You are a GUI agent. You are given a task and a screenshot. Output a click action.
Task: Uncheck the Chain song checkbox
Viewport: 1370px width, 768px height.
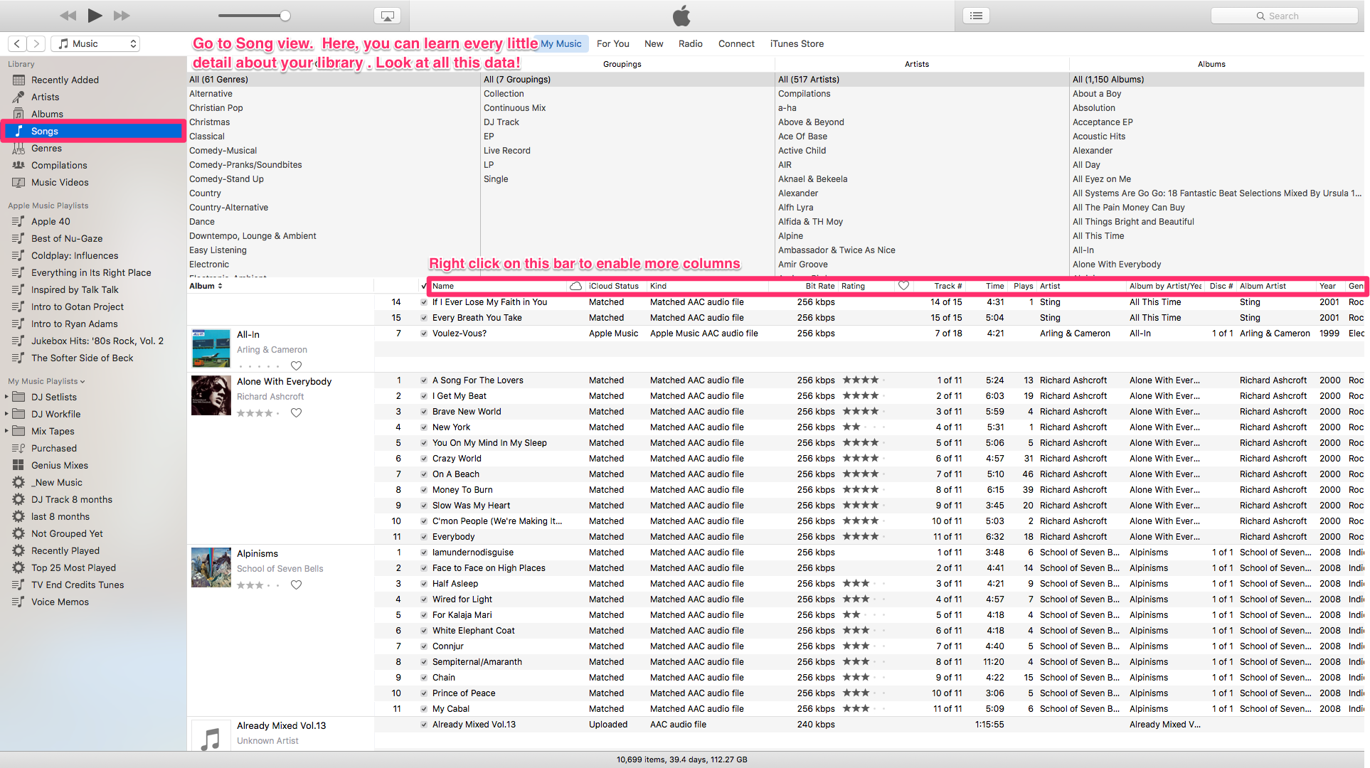[x=424, y=678]
